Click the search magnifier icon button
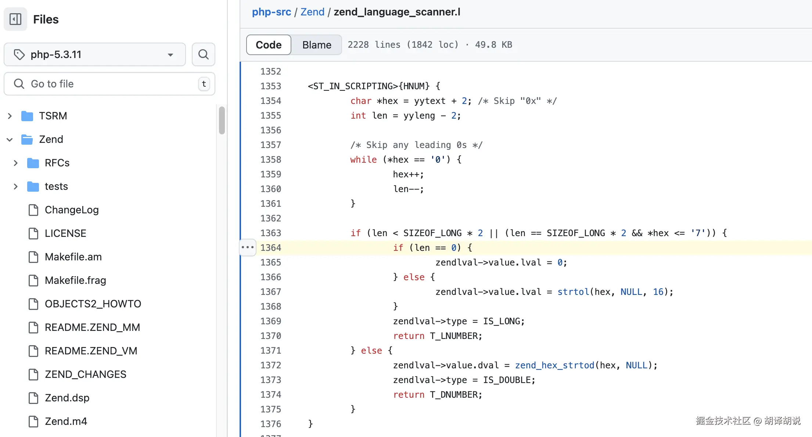The image size is (812, 437). [x=203, y=54]
